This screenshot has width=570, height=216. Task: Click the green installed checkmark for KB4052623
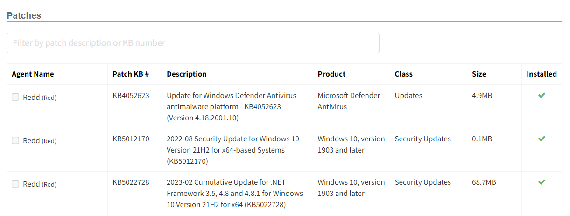click(542, 95)
